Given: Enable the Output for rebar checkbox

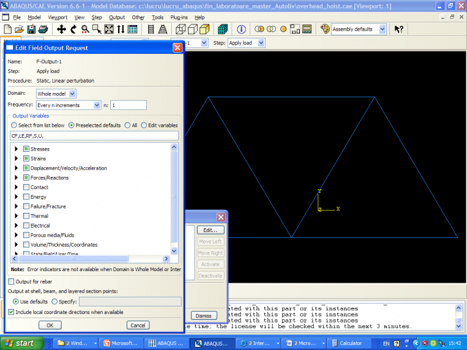Looking at the screenshot, I should coord(12,281).
